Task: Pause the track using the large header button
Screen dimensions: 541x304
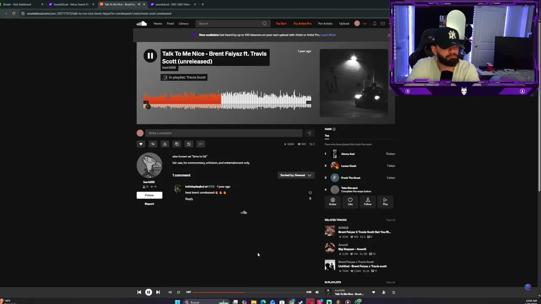Action: tap(150, 56)
